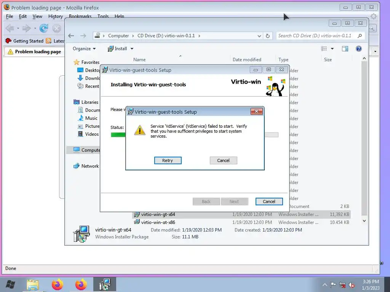390x292 pixels.
Task: Click the network tray icon
Action: 342,285
